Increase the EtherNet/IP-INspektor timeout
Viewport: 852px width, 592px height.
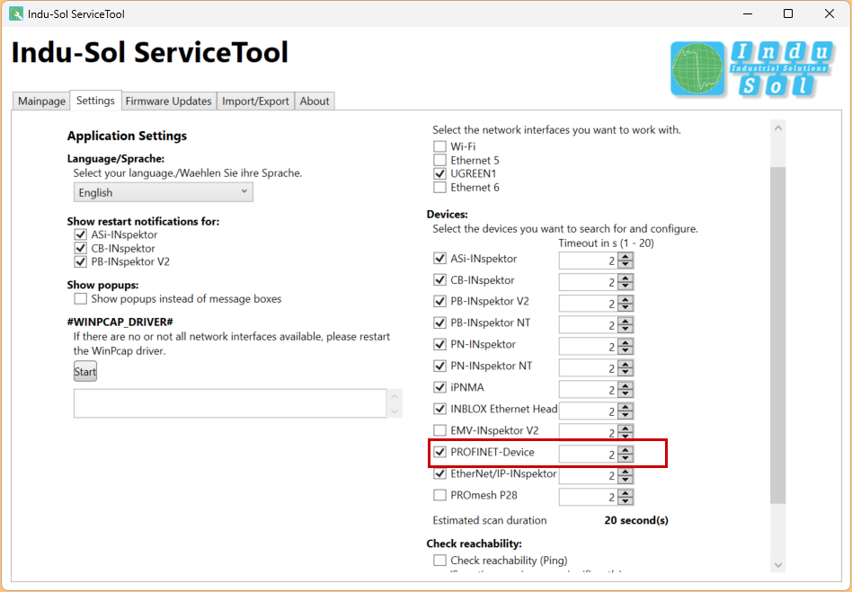coord(626,472)
